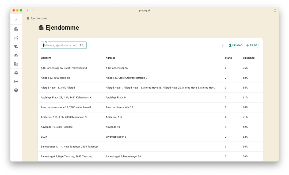Open the properties buildings icon in sidebar

click(16, 29)
